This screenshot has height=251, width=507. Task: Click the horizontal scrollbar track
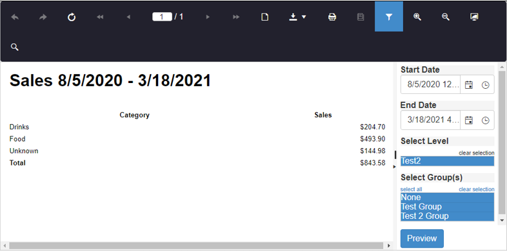point(195,246)
